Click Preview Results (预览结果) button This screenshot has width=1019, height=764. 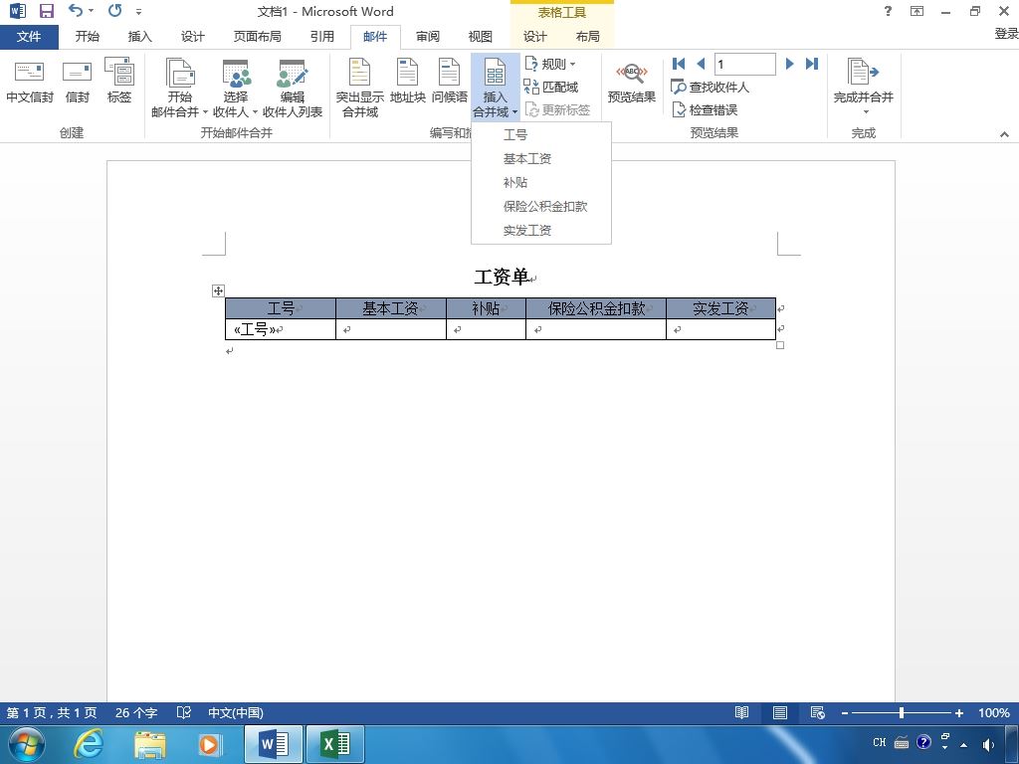click(631, 83)
